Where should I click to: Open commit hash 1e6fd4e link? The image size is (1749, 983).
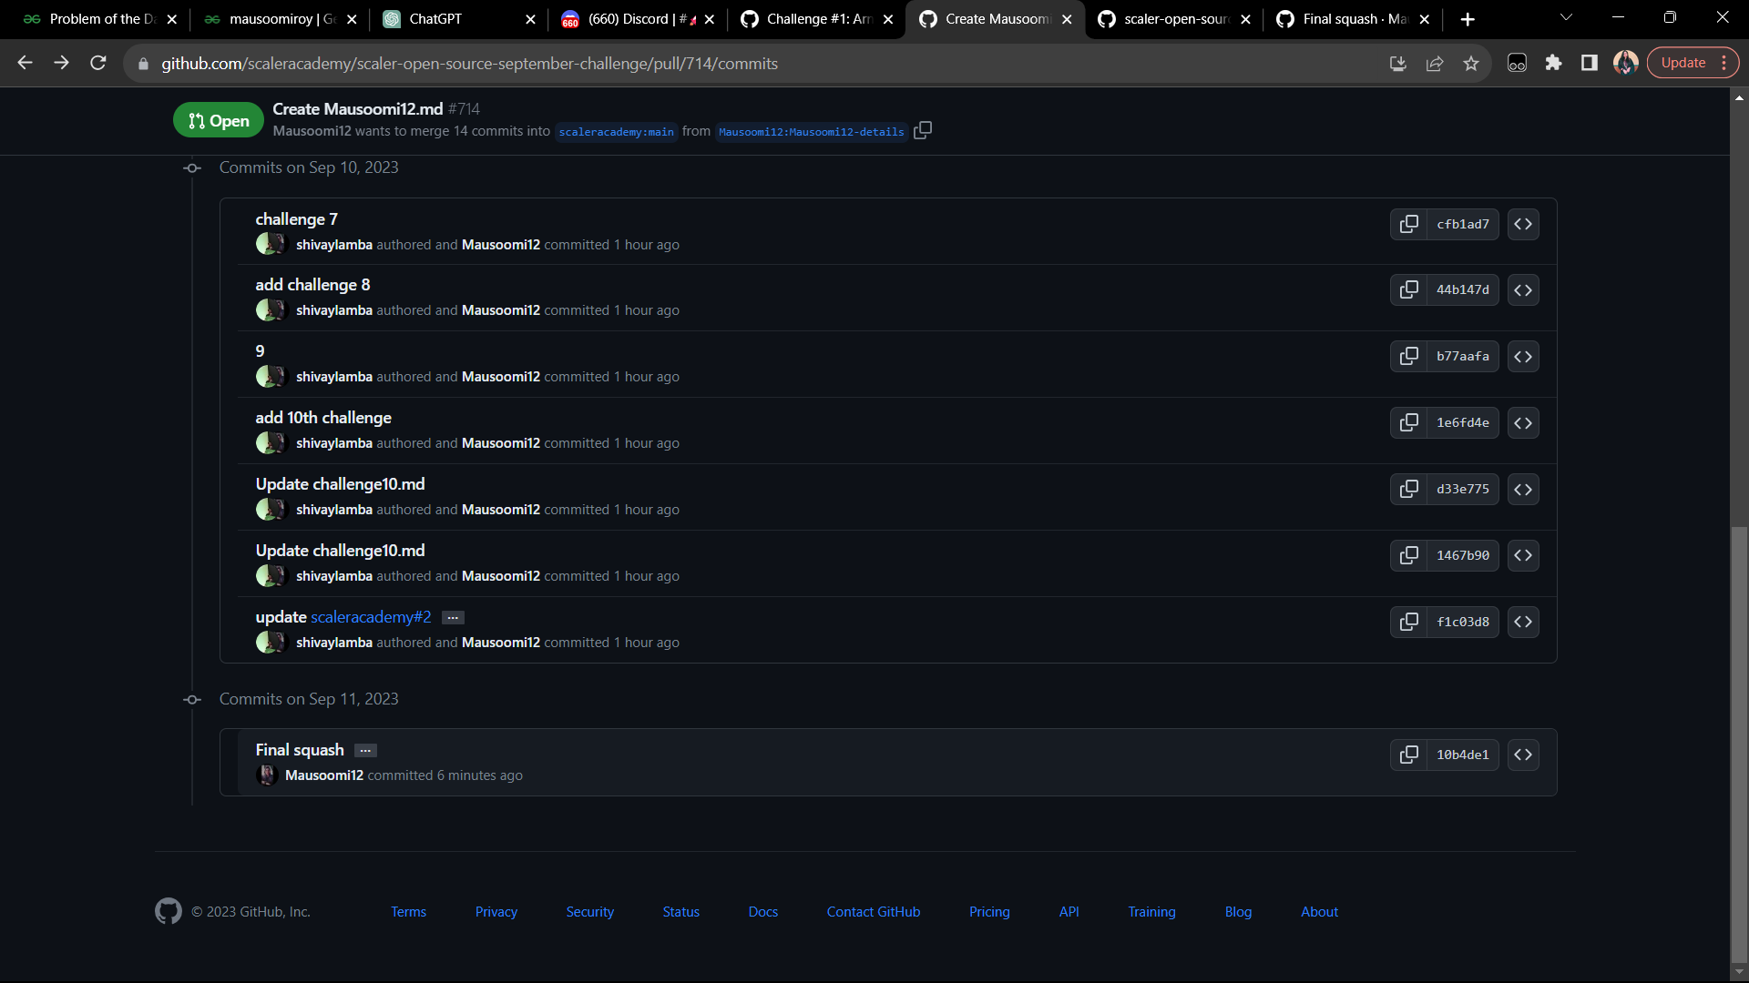[1462, 423]
